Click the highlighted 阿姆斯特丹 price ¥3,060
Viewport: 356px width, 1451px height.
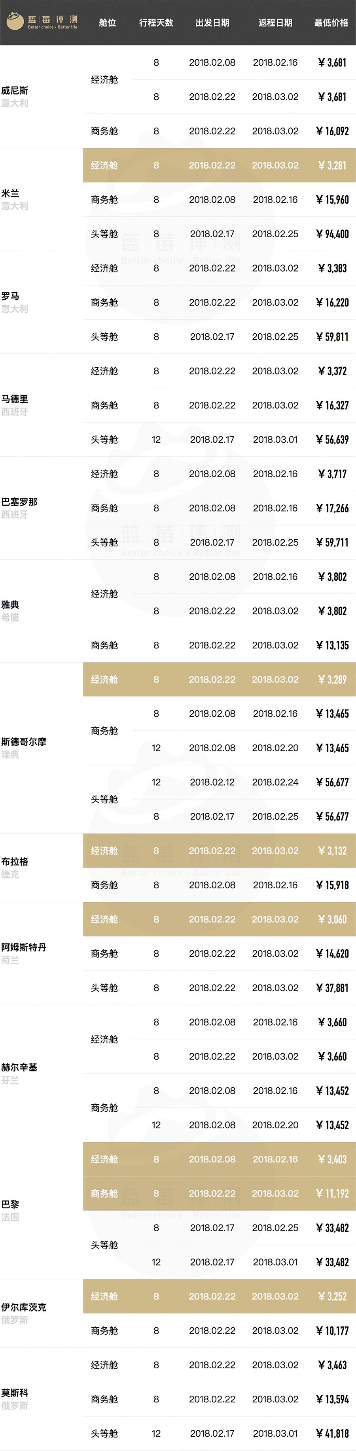coord(332,919)
